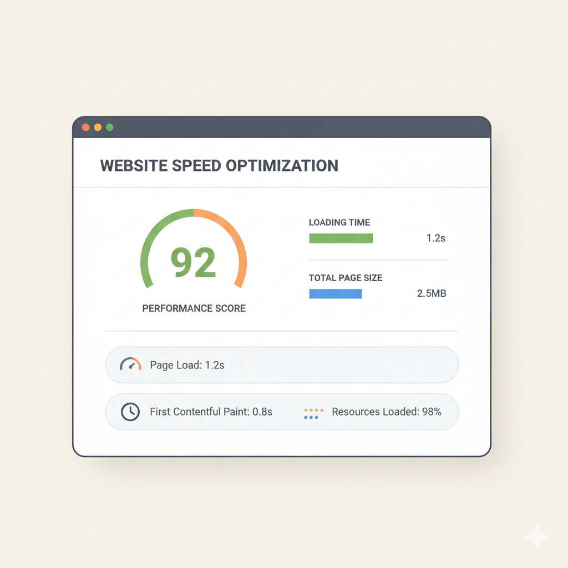The image size is (568, 568).
Task: Click the yellow minimize dot in title bar
Action: (x=98, y=127)
